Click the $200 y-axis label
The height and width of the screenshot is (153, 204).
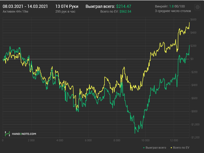[193, 46]
